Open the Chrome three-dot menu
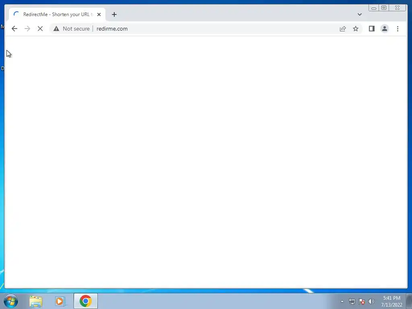This screenshot has height=309, width=412. tap(398, 29)
